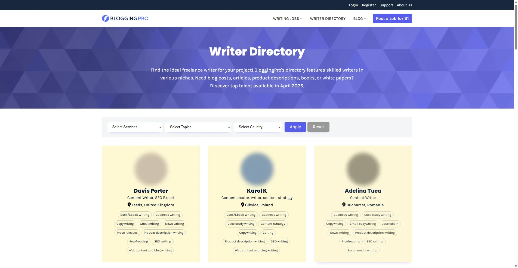Click Karol K's Product description writing tag
Viewport: 518px width, 268px height.
[x=245, y=242]
